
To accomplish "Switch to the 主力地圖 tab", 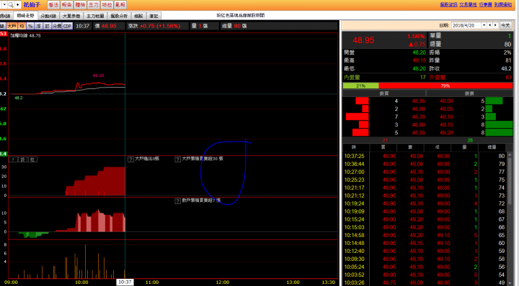I will (95, 16).
